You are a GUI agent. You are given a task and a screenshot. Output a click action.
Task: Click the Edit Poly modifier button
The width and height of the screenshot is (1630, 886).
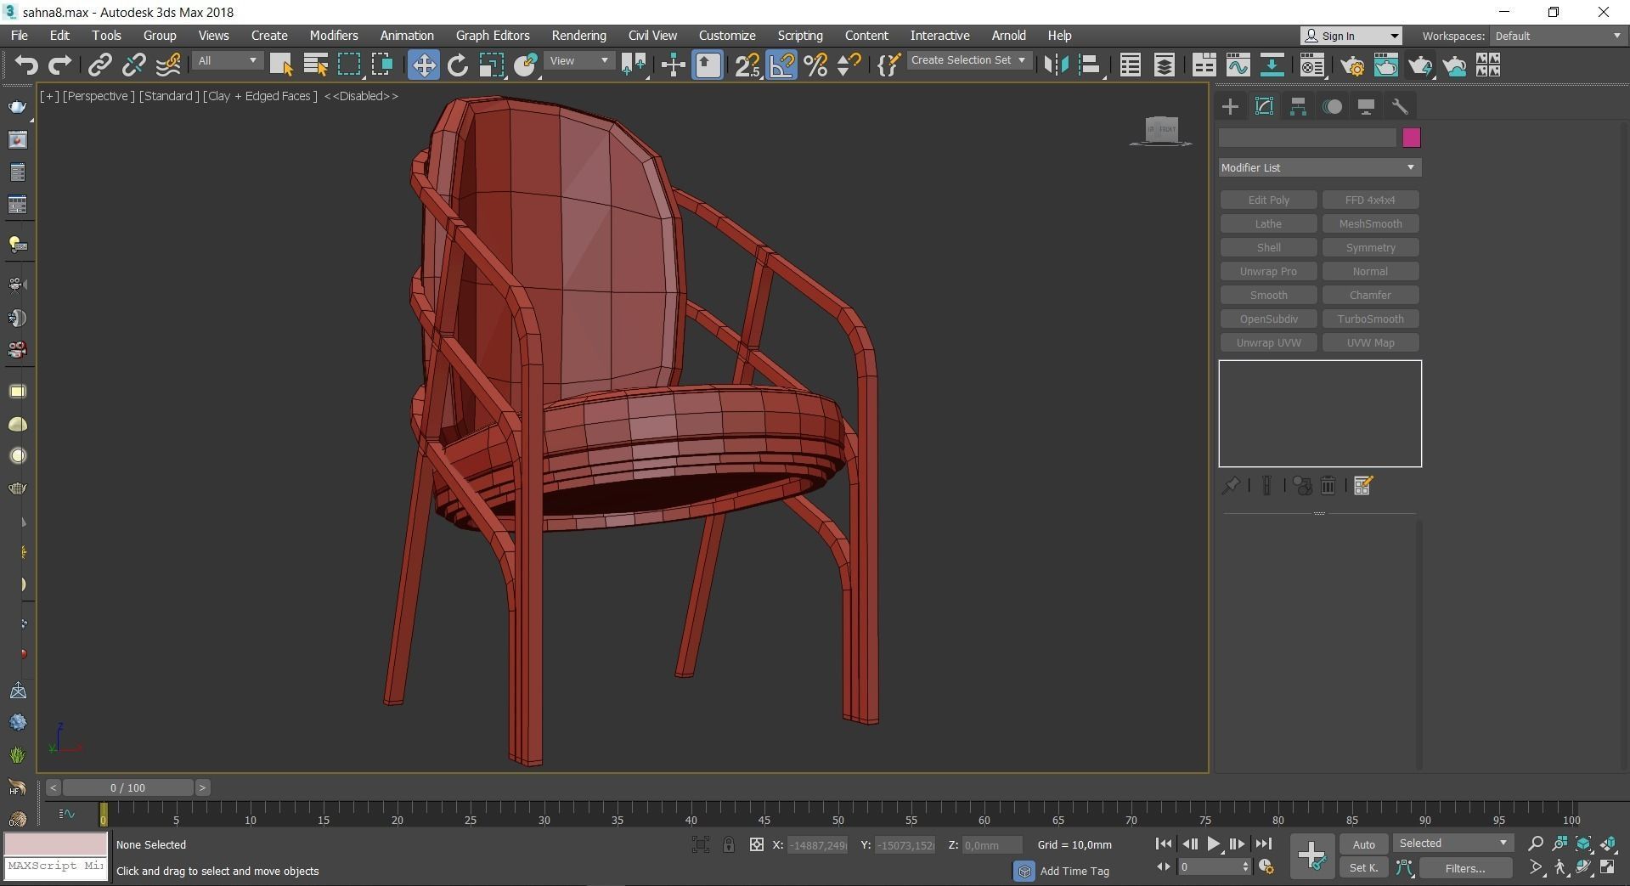pyautogui.click(x=1268, y=200)
